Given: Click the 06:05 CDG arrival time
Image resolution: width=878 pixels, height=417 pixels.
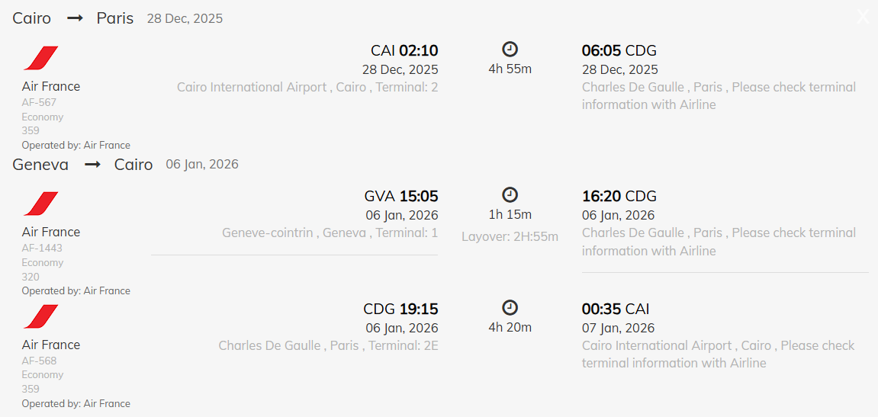Looking at the screenshot, I should click(x=619, y=51).
